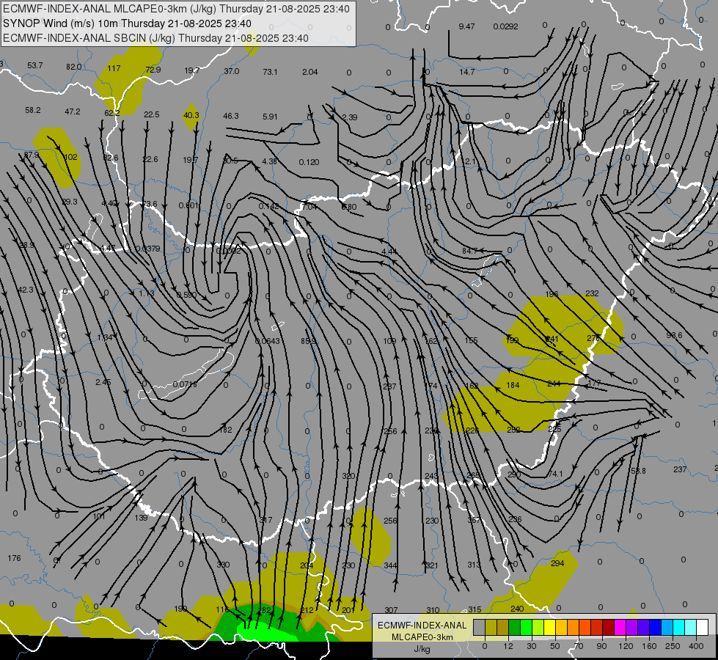Select the 0.0643 grid value
Viewport: 718px width, 660px height.
[x=268, y=341]
